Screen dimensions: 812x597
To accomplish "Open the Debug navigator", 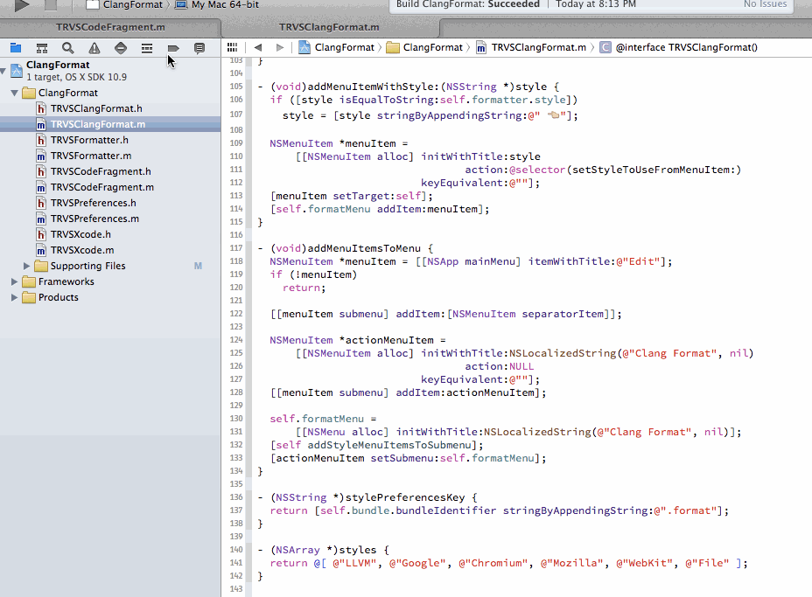I will tap(147, 48).
